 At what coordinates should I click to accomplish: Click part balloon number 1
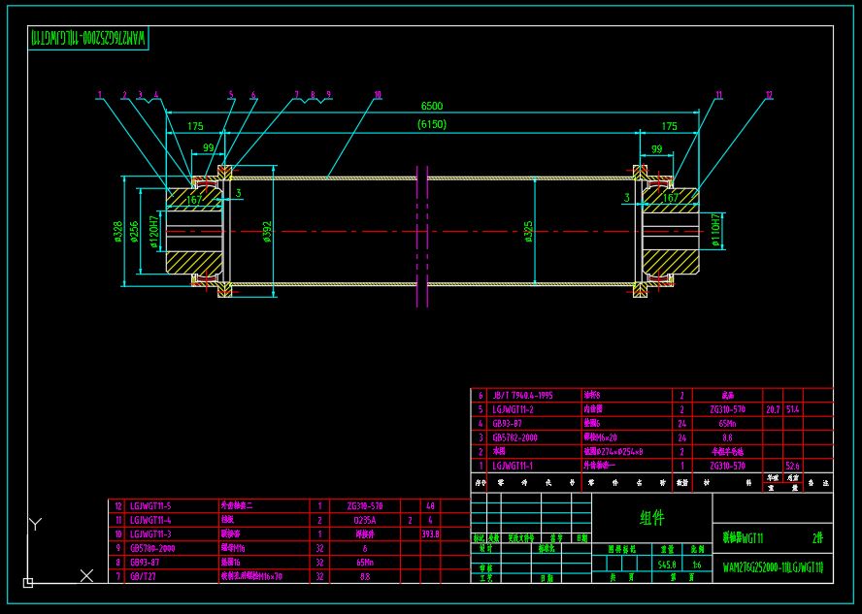point(100,95)
